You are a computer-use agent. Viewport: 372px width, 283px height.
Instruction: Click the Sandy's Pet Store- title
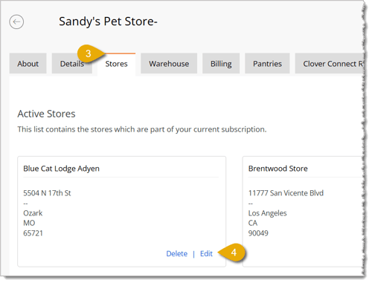click(x=108, y=22)
